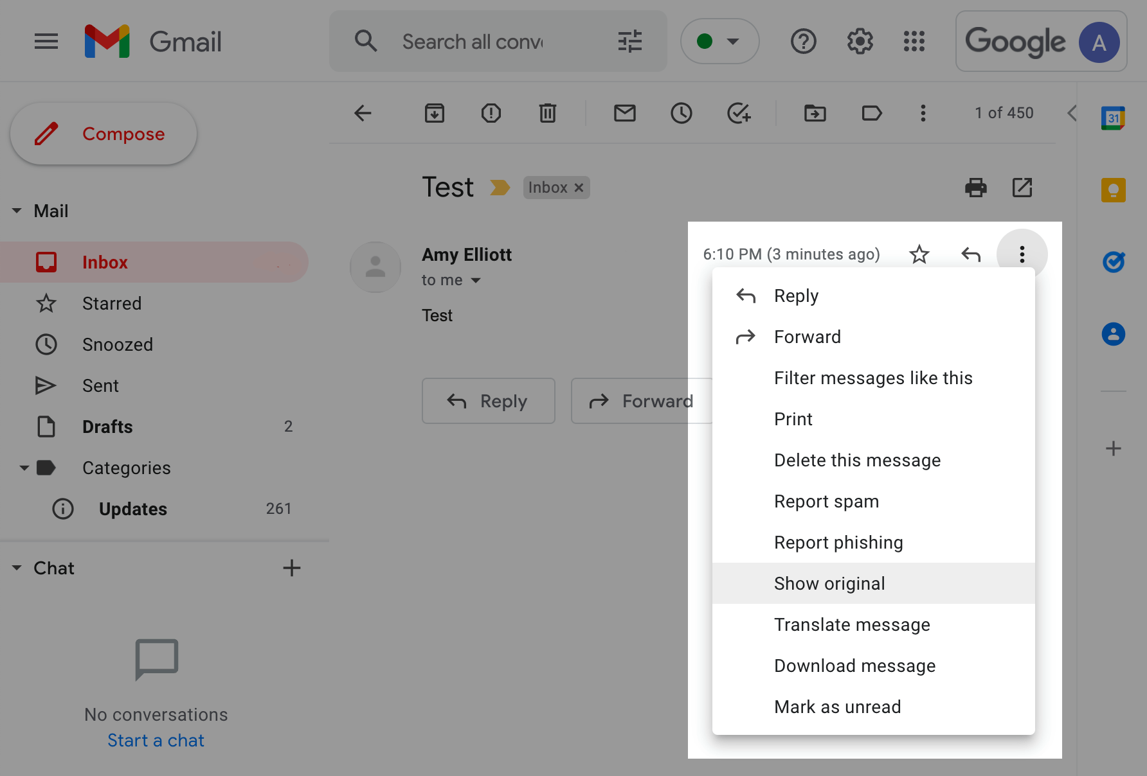Screen dimensions: 1147x776
Task: Choose Delete this message
Action: tap(873, 460)
